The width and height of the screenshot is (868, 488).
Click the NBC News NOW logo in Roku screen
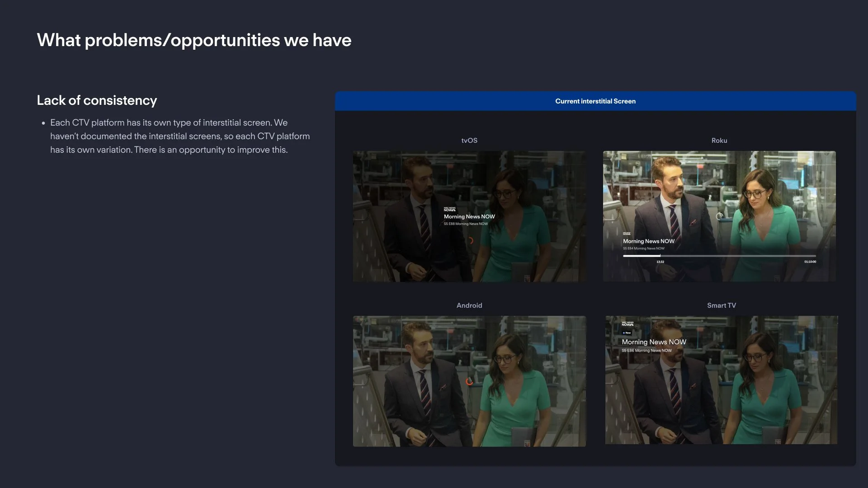[627, 234]
